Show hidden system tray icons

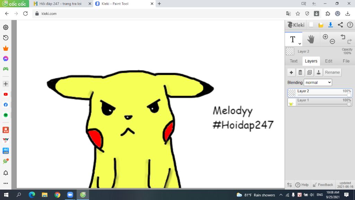coord(281,195)
